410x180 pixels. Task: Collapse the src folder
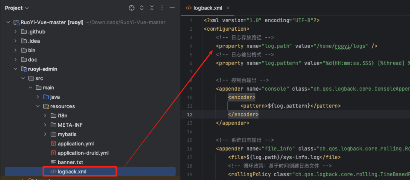pyautogui.click(x=23, y=78)
